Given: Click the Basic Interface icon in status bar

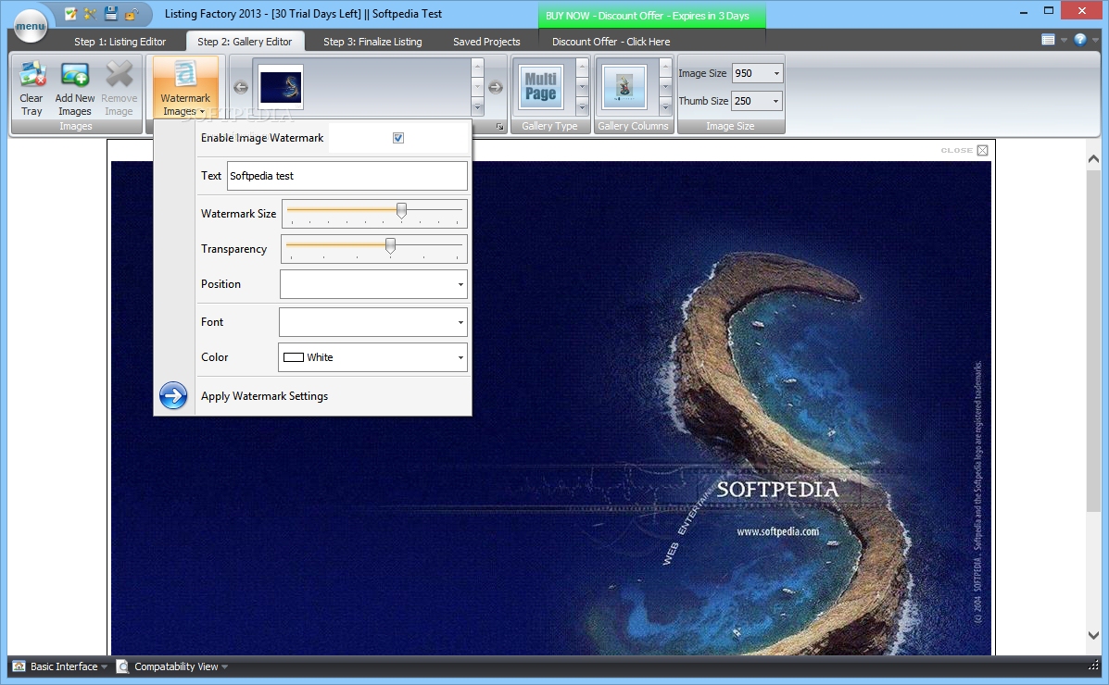Looking at the screenshot, I should (19, 666).
